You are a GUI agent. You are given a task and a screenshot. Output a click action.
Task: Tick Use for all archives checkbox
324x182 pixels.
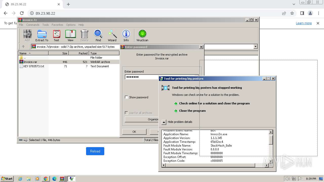click(127, 113)
